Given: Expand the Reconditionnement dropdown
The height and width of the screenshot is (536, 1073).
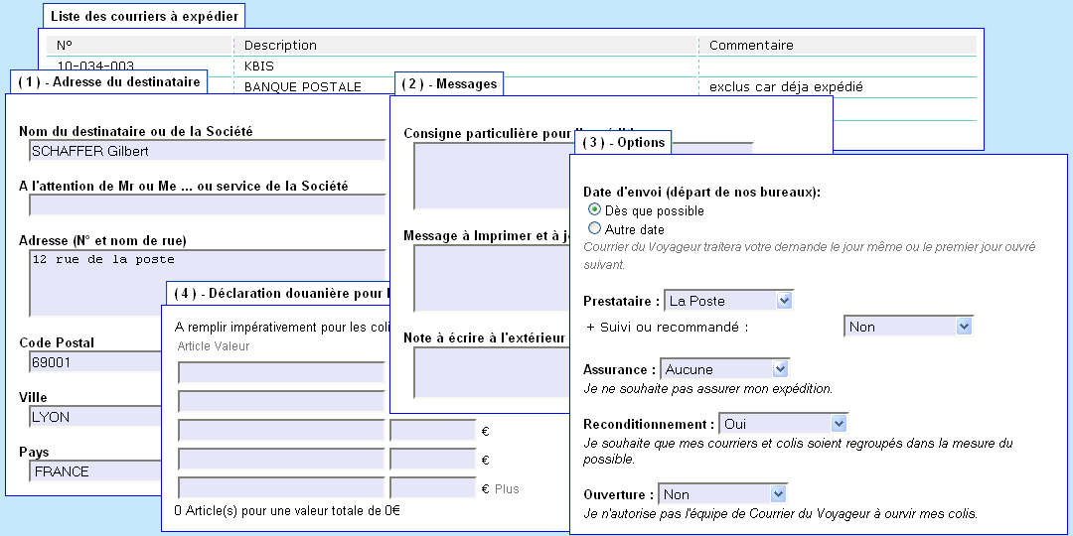Looking at the screenshot, I should (784, 424).
